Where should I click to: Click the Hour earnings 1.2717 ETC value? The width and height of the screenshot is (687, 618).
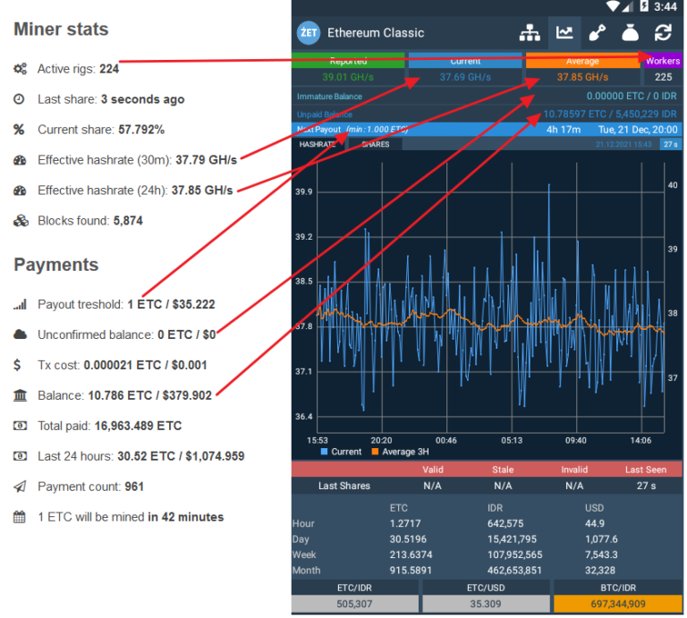tap(405, 523)
